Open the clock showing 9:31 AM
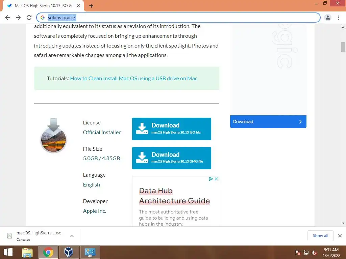 tap(331, 252)
